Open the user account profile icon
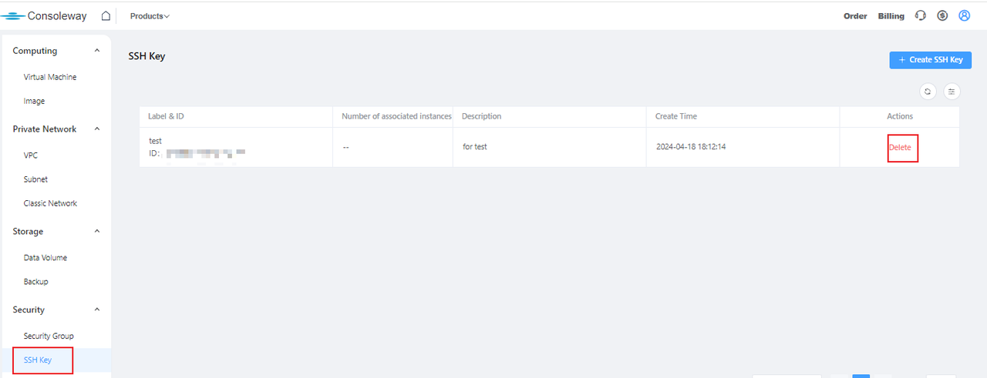 pyautogui.click(x=964, y=16)
